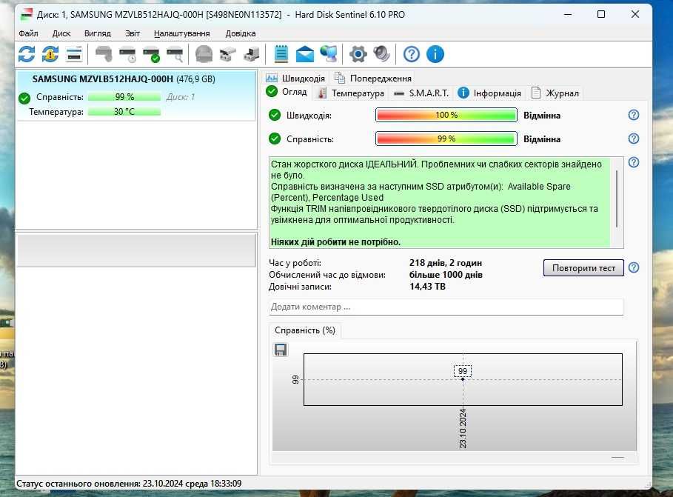The image size is (673, 497).
Task: Switch to the Попередження tab
Action: click(373, 79)
